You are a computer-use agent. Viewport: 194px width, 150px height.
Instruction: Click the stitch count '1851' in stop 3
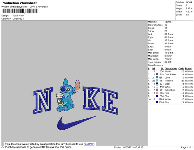[x=161, y=78]
